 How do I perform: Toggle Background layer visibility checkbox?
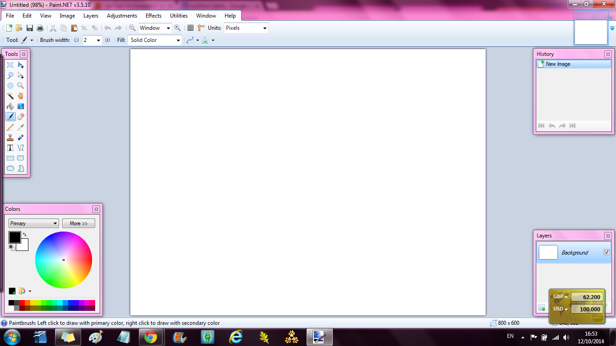click(607, 252)
